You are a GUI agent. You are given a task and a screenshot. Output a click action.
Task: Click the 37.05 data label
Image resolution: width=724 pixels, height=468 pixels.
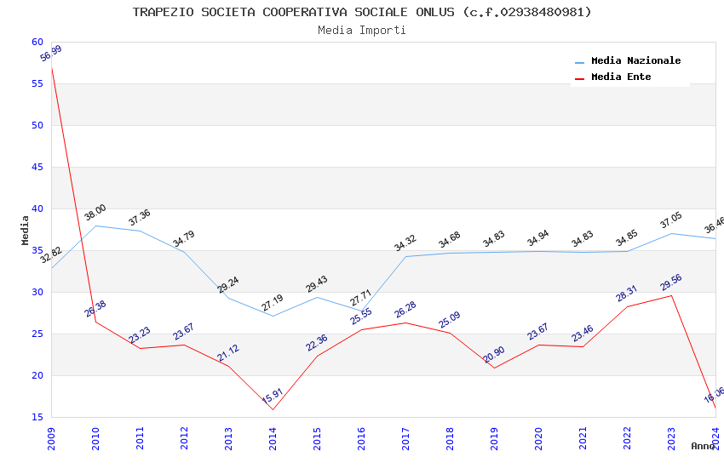click(x=671, y=220)
